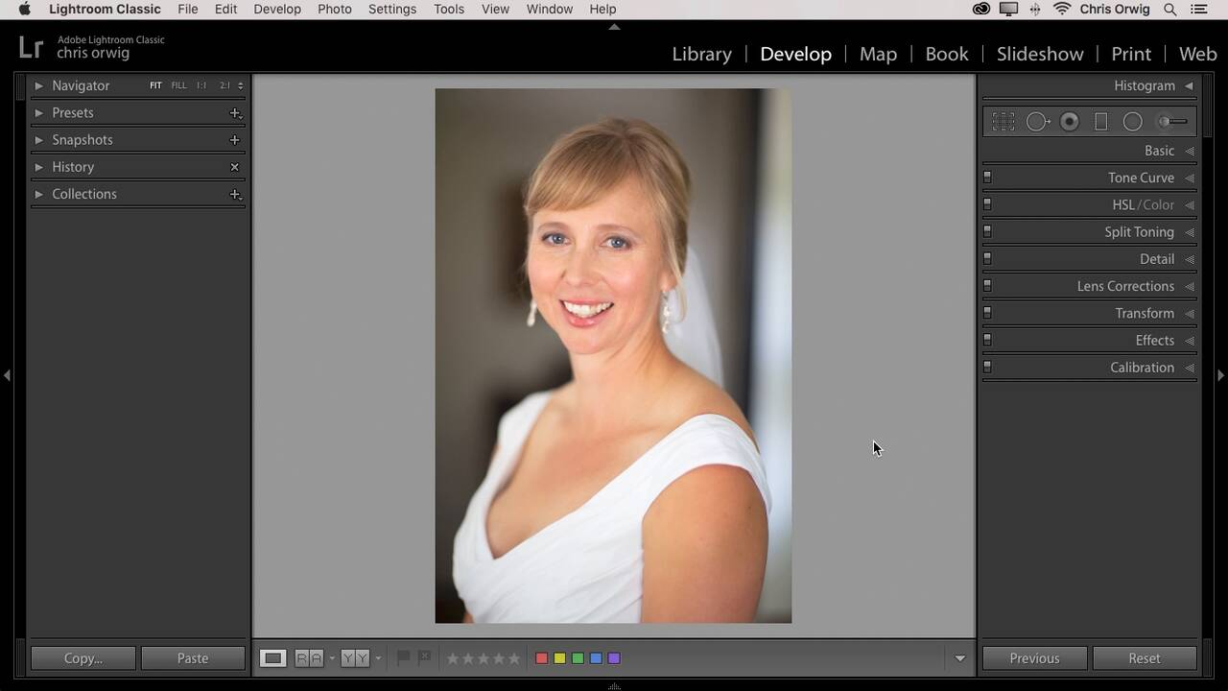1228x691 pixels.
Task: Mark the photo as rejected
Action: [424, 657]
